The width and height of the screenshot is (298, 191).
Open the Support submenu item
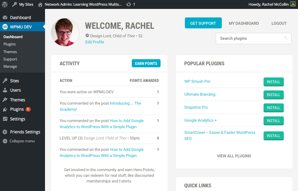point(10,59)
